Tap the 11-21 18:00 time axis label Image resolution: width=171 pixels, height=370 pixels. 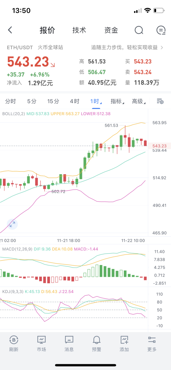click(69, 240)
